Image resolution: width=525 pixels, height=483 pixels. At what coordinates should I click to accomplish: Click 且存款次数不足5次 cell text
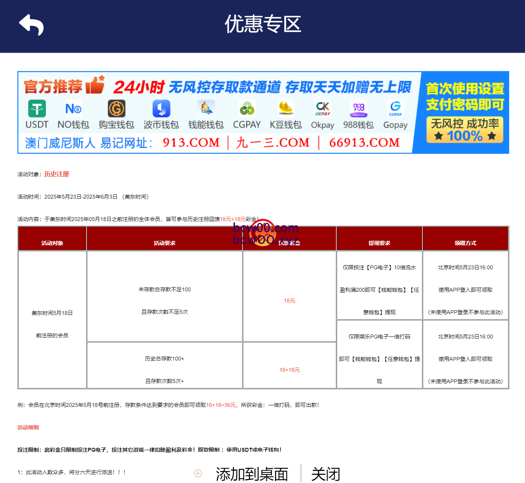pos(164,312)
